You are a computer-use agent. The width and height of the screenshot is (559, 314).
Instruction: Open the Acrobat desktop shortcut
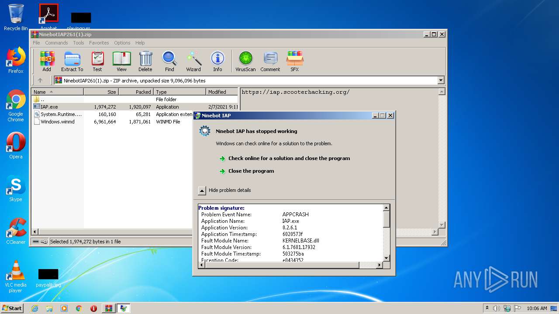pos(48,17)
